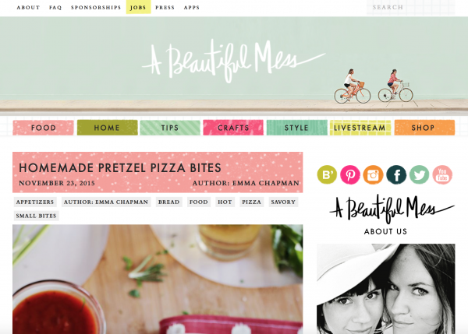Visit the Shop tab
The width and height of the screenshot is (468, 334).
[424, 128]
